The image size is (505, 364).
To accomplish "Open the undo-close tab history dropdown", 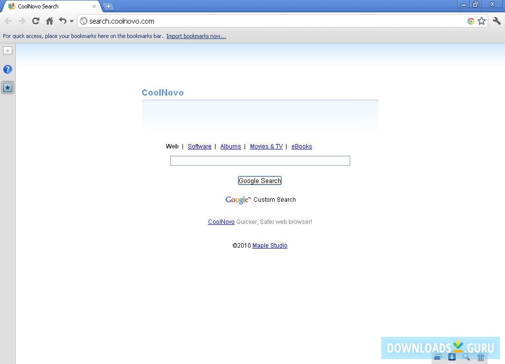I will [x=72, y=21].
